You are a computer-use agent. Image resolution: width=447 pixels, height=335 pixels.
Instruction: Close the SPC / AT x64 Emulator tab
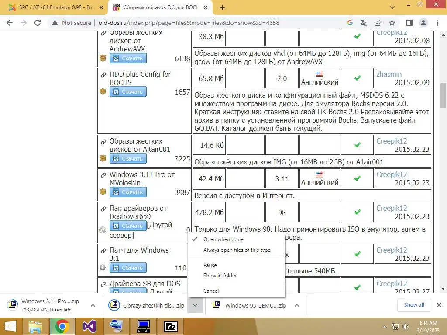pyautogui.click(x=101, y=8)
